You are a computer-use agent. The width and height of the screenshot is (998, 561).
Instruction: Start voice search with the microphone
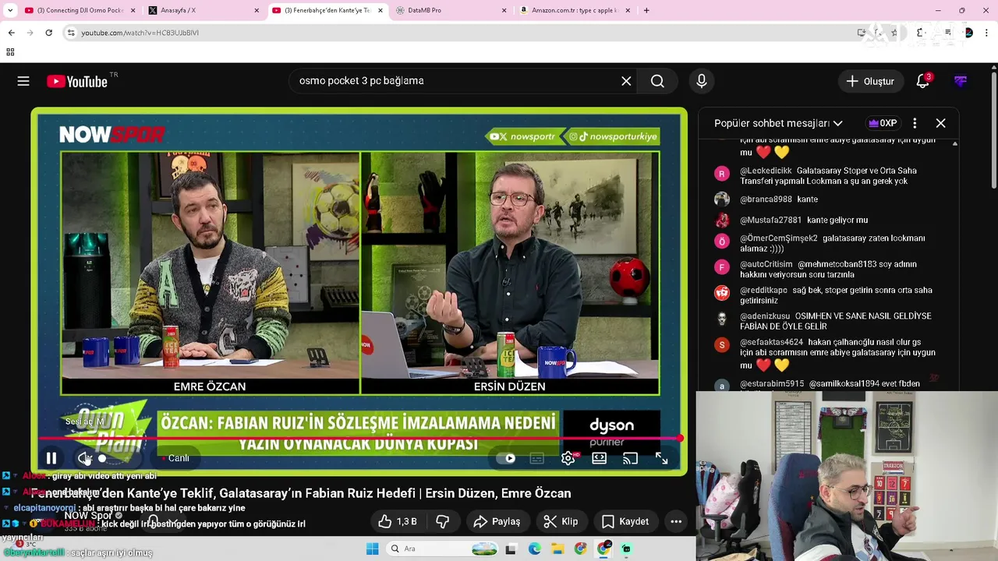coord(702,81)
